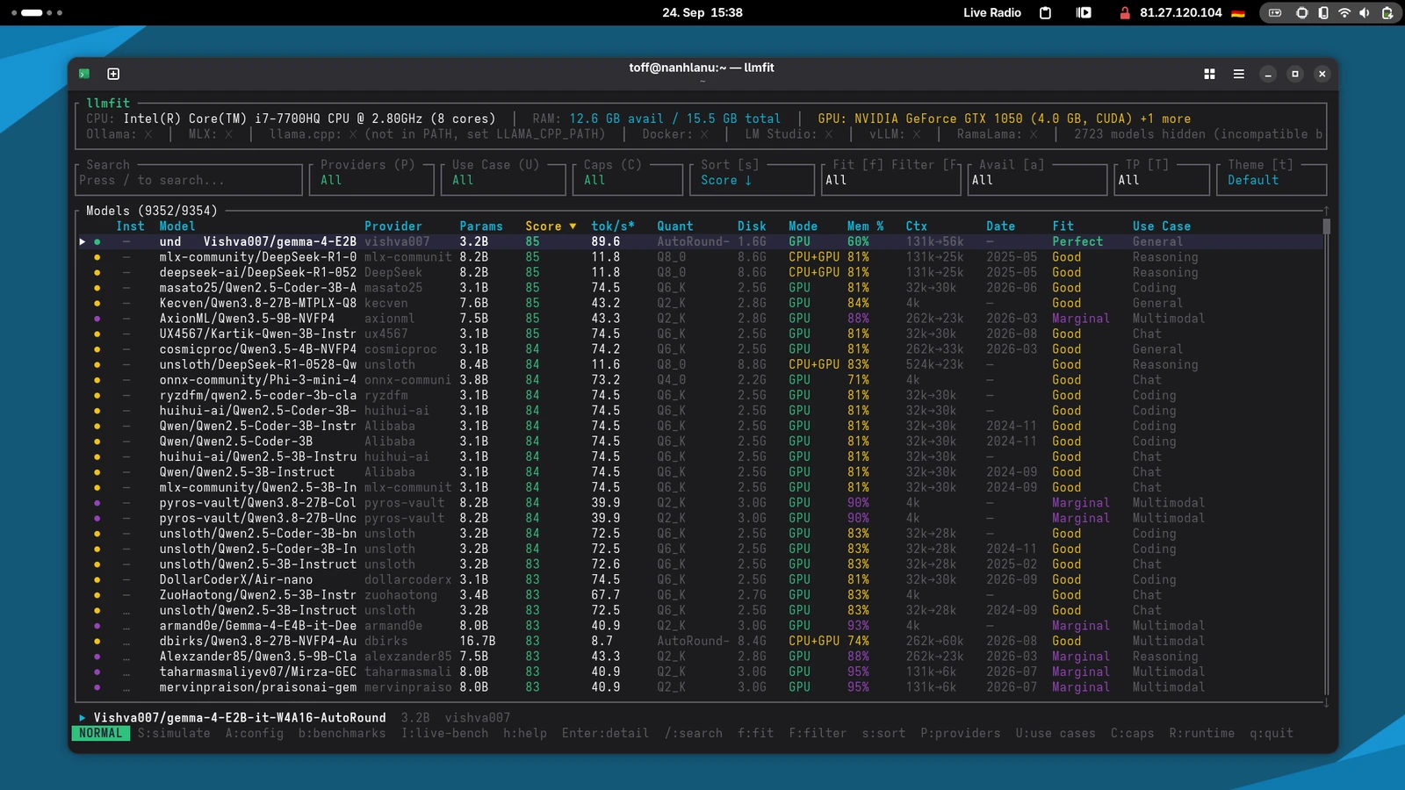This screenshot has height=790, width=1405.
Task: Select the Alexzander85/Qwen3.5-9B-Cla row
Action: pyautogui.click(x=700, y=657)
